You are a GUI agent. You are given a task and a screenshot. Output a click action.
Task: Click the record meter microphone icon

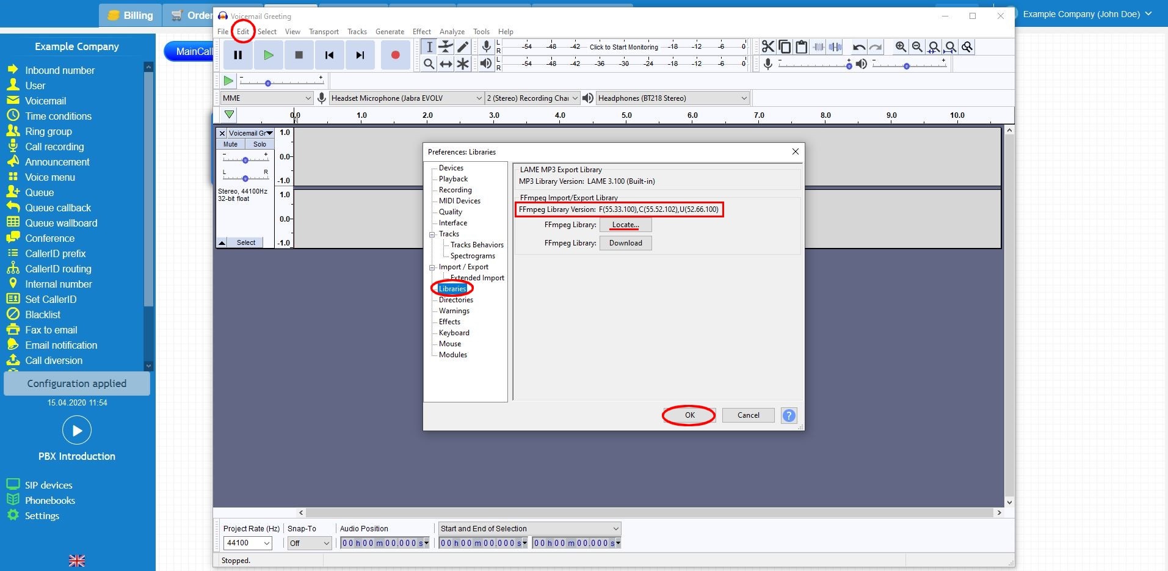pos(486,47)
